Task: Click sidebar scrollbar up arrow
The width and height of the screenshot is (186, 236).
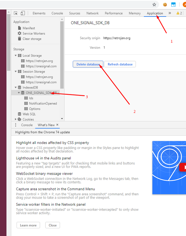Action: point(62,19)
